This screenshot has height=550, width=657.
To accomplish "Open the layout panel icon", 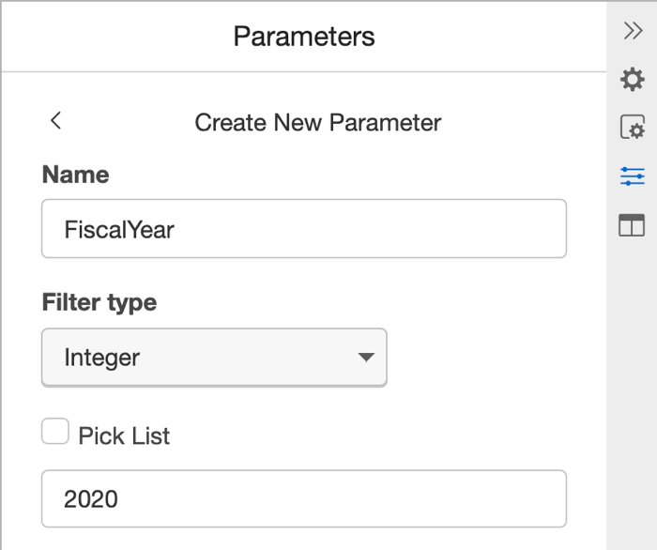I will coord(633,224).
